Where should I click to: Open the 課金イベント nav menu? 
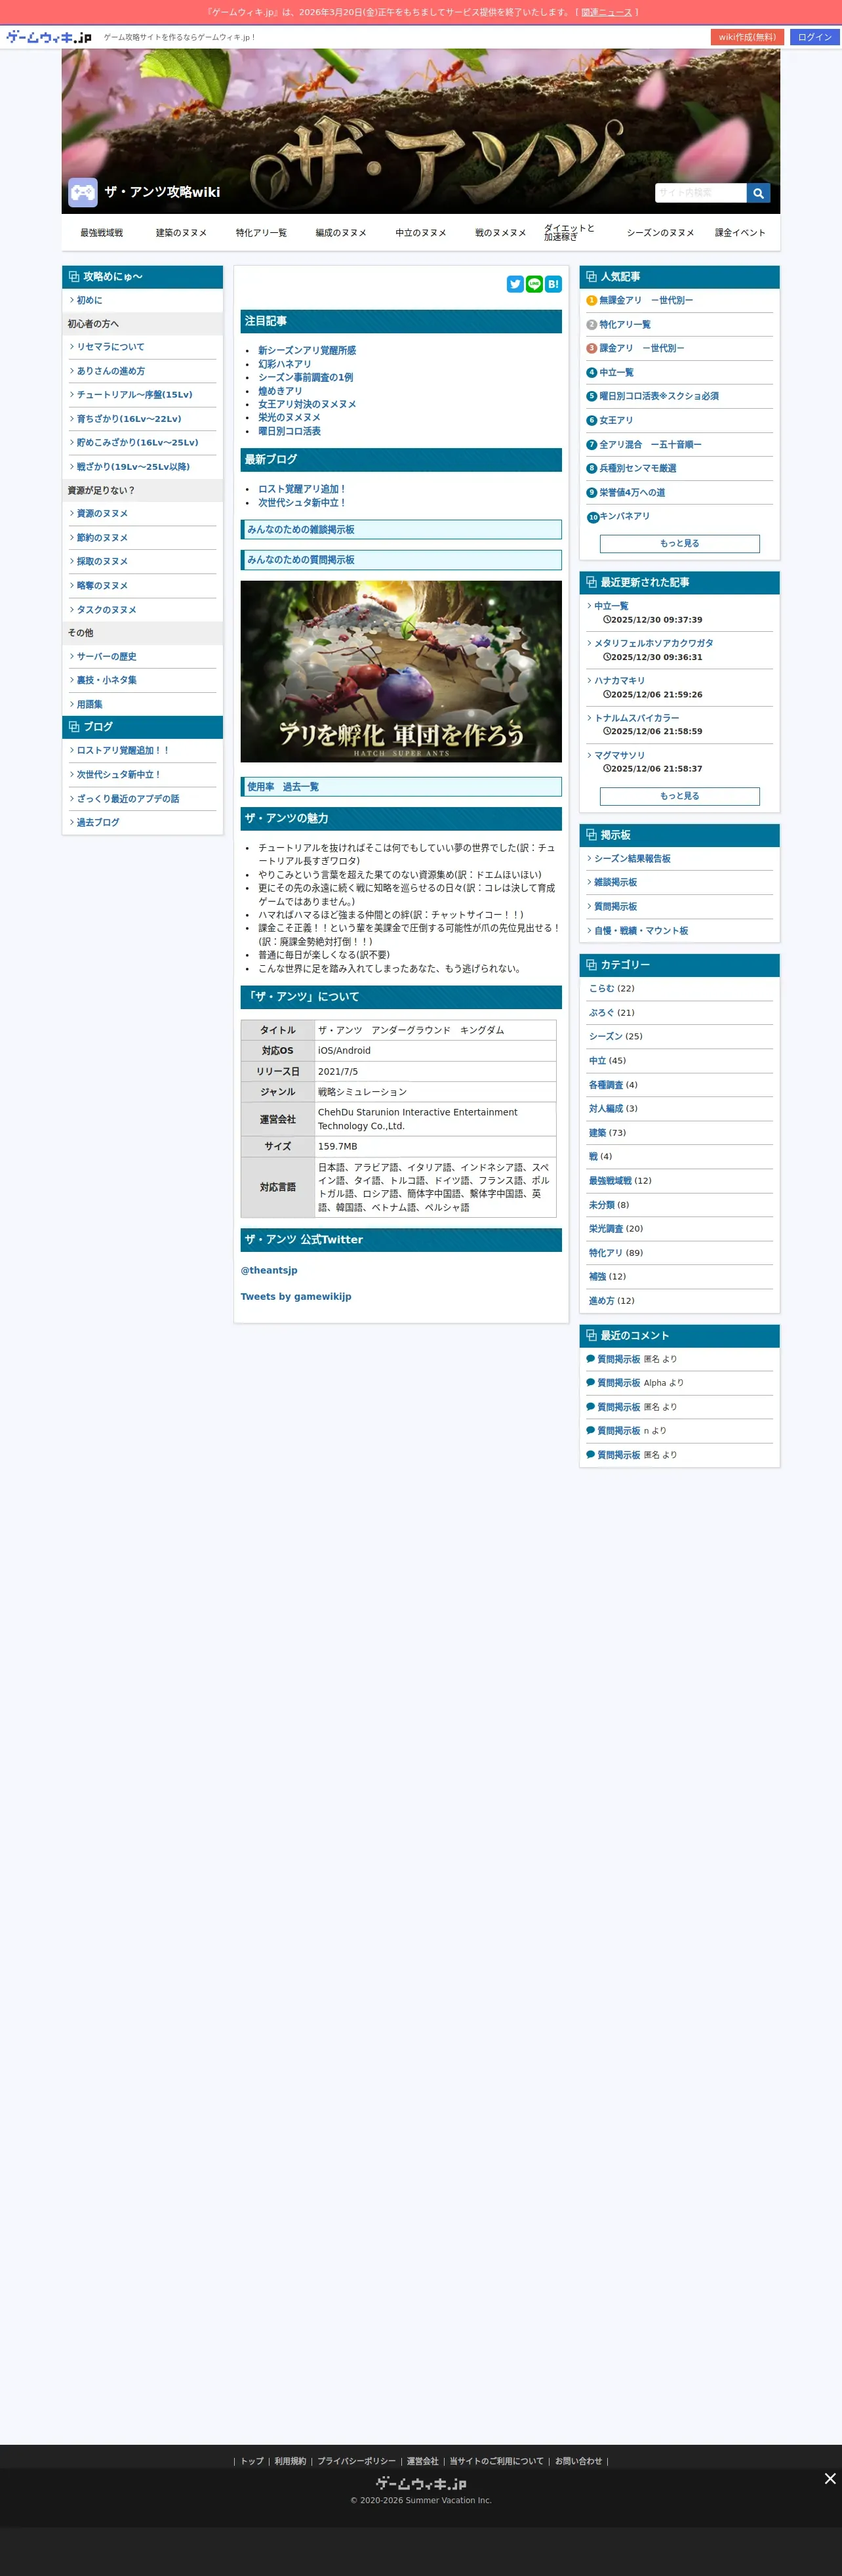click(x=740, y=233)
